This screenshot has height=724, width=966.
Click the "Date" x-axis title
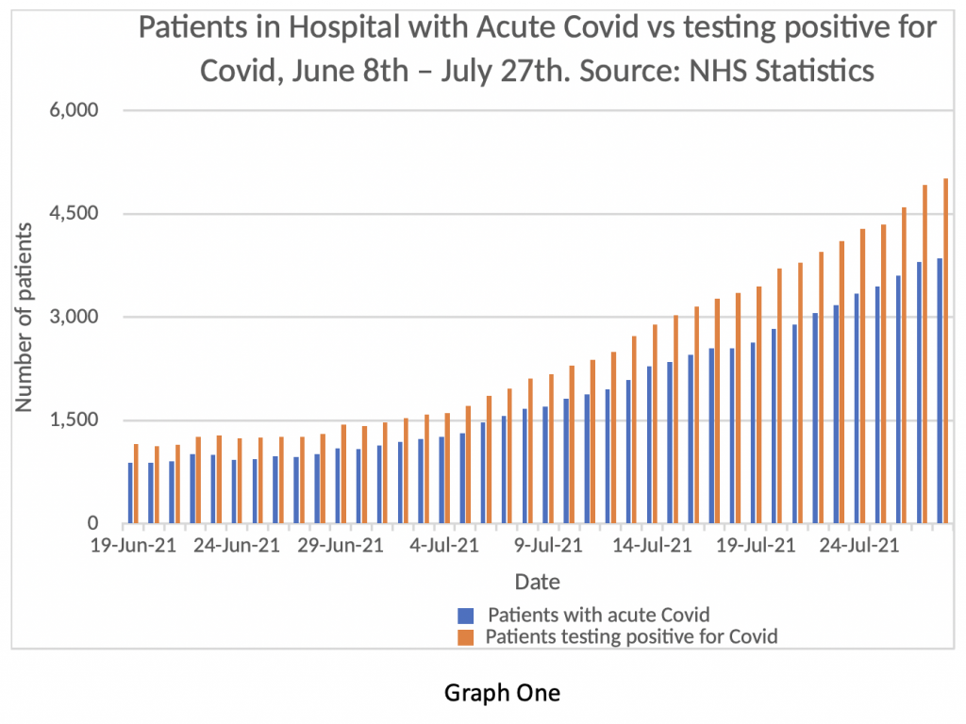pyautogui.click(x=537, y=581)
